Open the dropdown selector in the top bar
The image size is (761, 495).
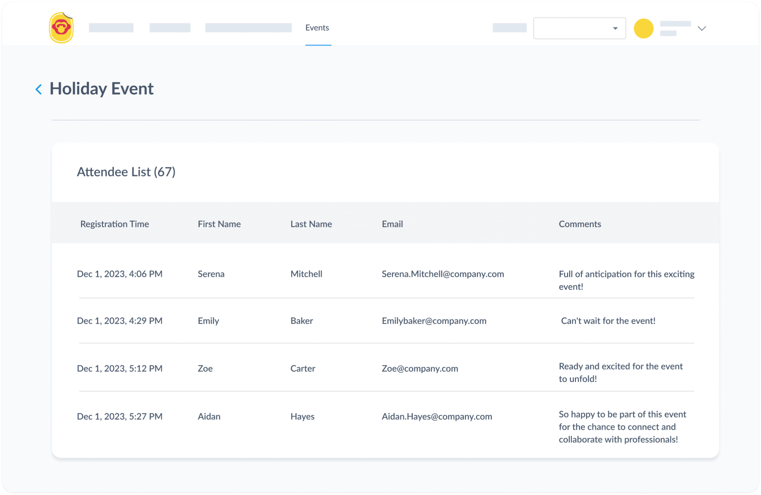click(x=580, y=28)
